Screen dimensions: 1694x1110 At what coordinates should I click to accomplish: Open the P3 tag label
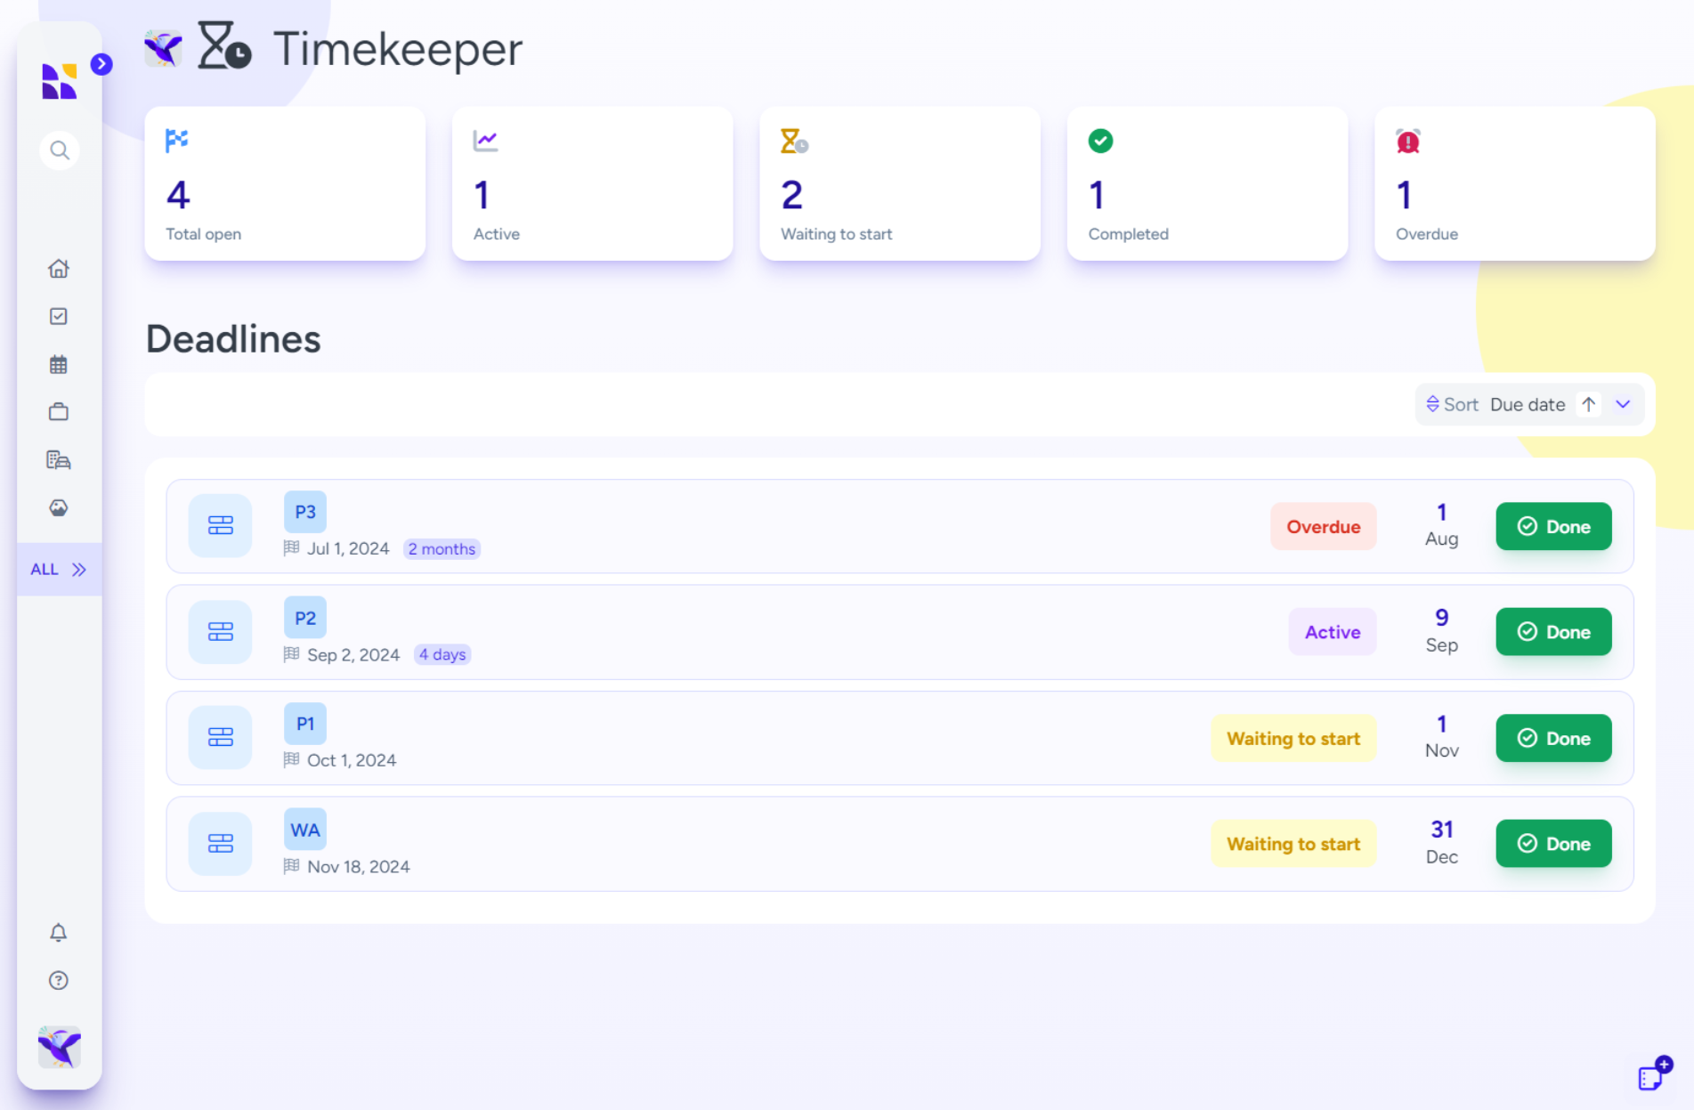305,512
